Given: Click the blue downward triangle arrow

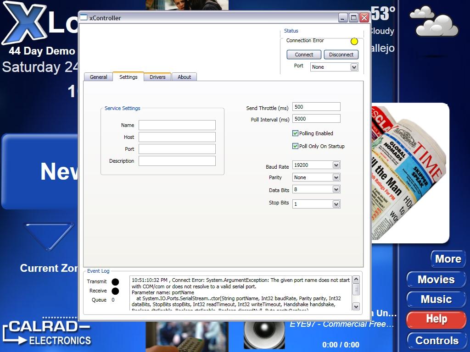Looking at the screenshot, I should tap(48, 236).
